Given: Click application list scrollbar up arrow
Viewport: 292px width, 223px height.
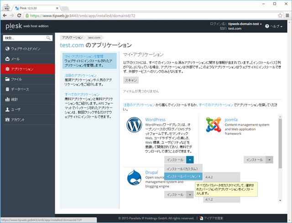Looking at the screenshot, I should 280,117.
